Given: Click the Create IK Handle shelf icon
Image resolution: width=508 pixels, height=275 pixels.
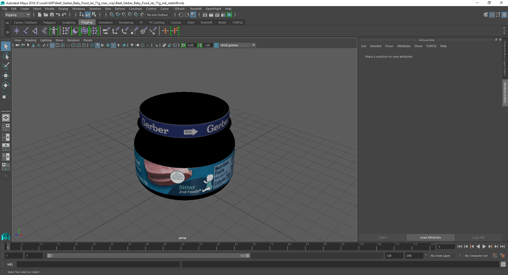Looking at the screenshot, I should point(35,31).
